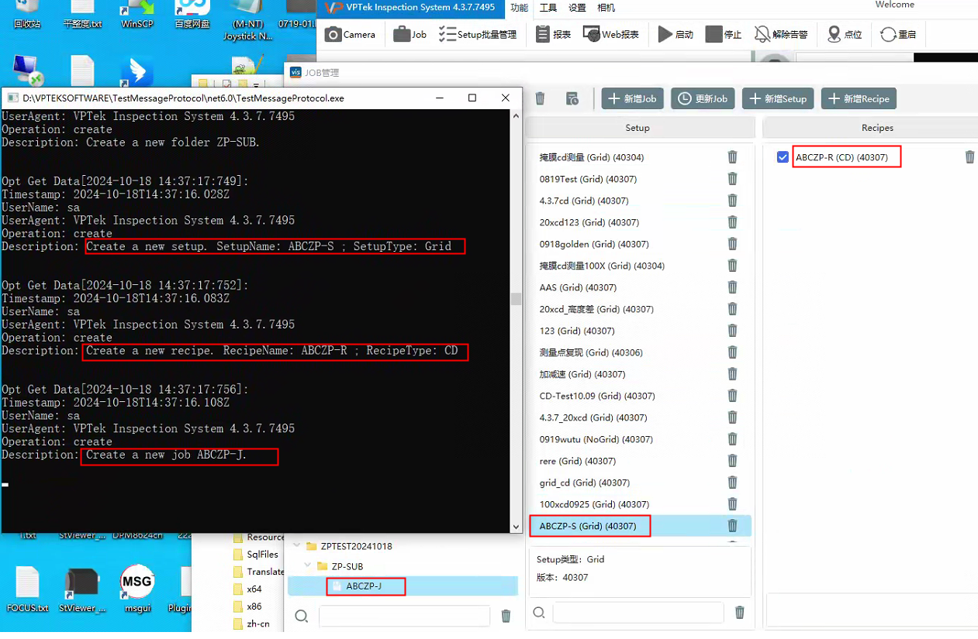Select setup grid_cd (Grid) (40307)

coord(584,483)
